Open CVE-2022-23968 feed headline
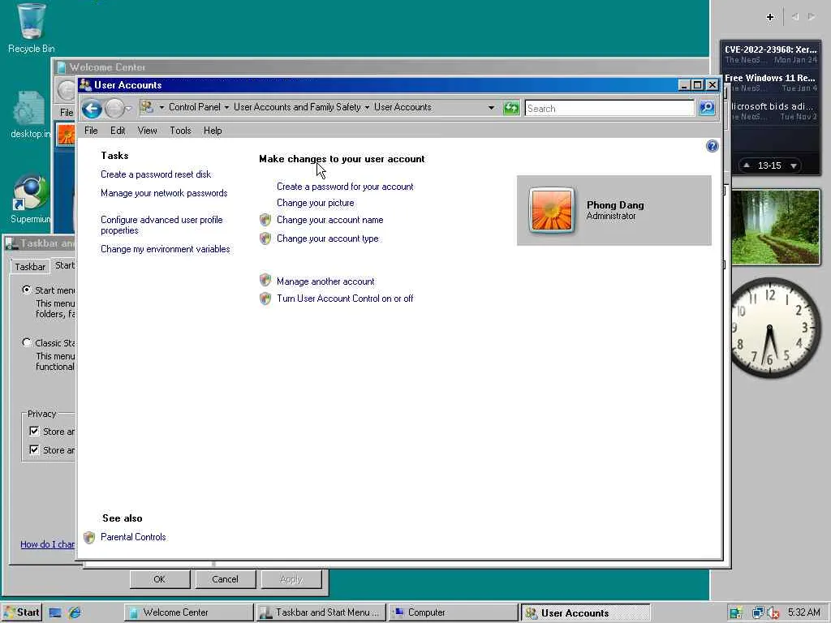The width and height of the screenshot is (831, 623). click(771, 49)
